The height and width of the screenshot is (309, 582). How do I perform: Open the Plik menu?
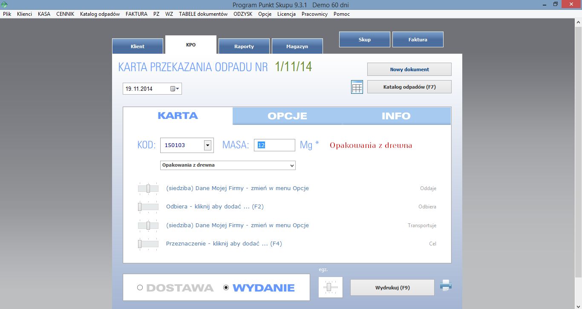tap(7, 14)
